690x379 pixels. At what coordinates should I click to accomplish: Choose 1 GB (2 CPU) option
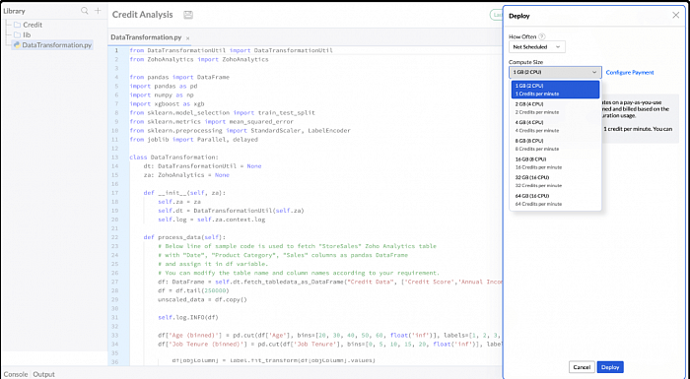click(x=555, y=90)
